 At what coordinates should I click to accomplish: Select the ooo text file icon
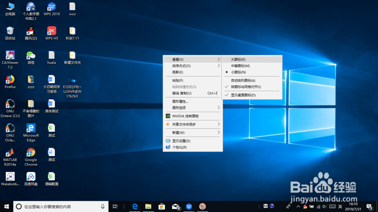pos(72,9)
